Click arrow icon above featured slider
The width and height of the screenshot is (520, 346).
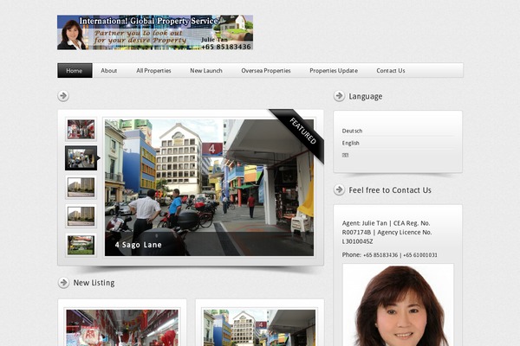(x=63, y=96)
